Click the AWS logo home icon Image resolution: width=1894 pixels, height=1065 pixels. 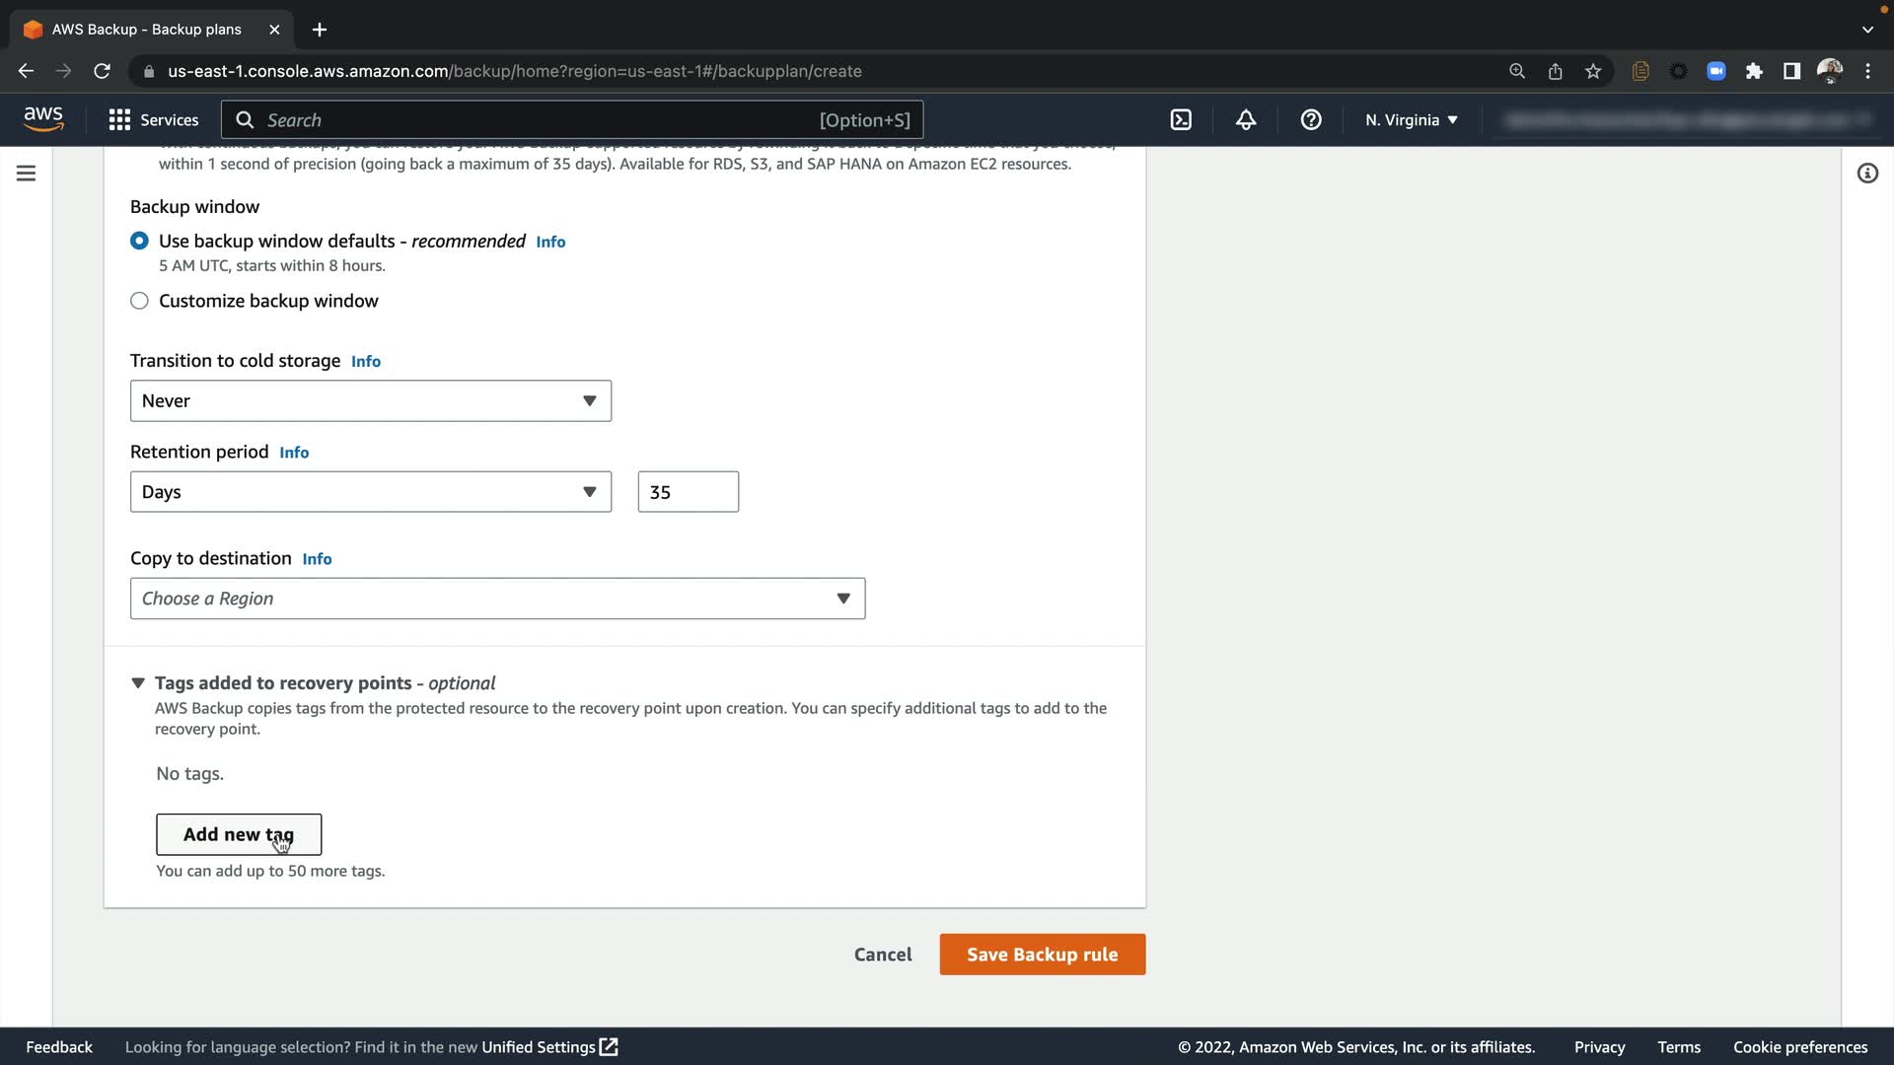(43, 119)
